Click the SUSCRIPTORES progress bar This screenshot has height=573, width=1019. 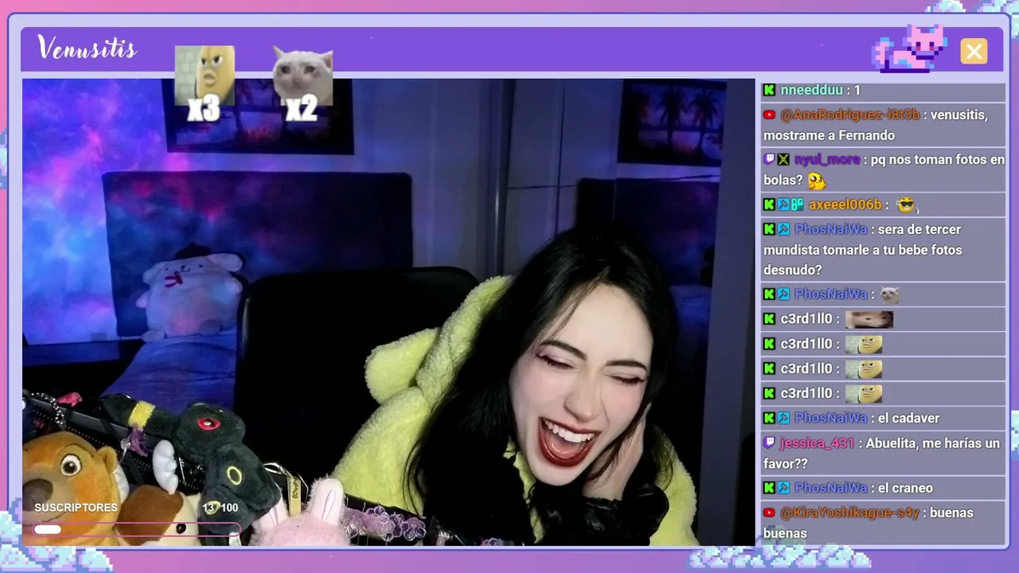click(136, 528)
